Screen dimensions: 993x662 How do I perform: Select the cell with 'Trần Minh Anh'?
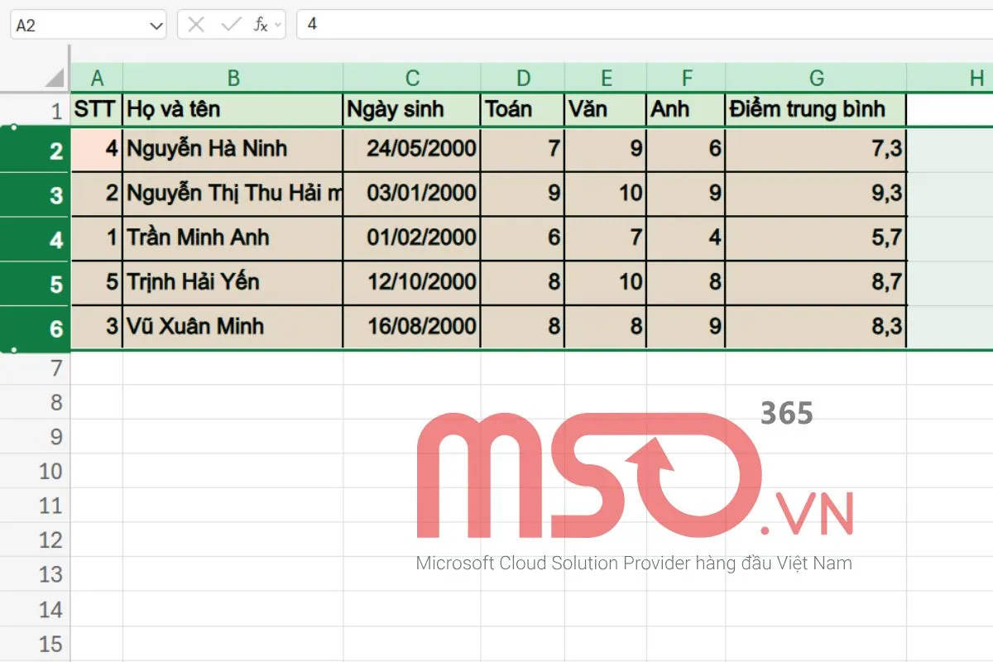click(233, 238)
